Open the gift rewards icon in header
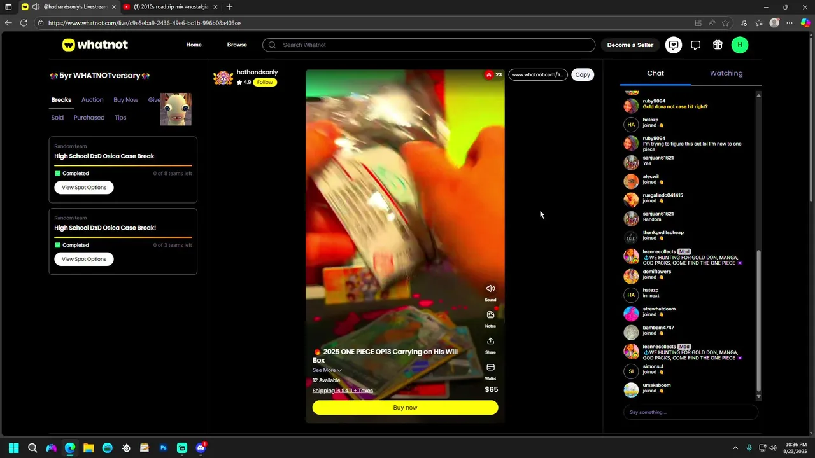 point(718,45)
